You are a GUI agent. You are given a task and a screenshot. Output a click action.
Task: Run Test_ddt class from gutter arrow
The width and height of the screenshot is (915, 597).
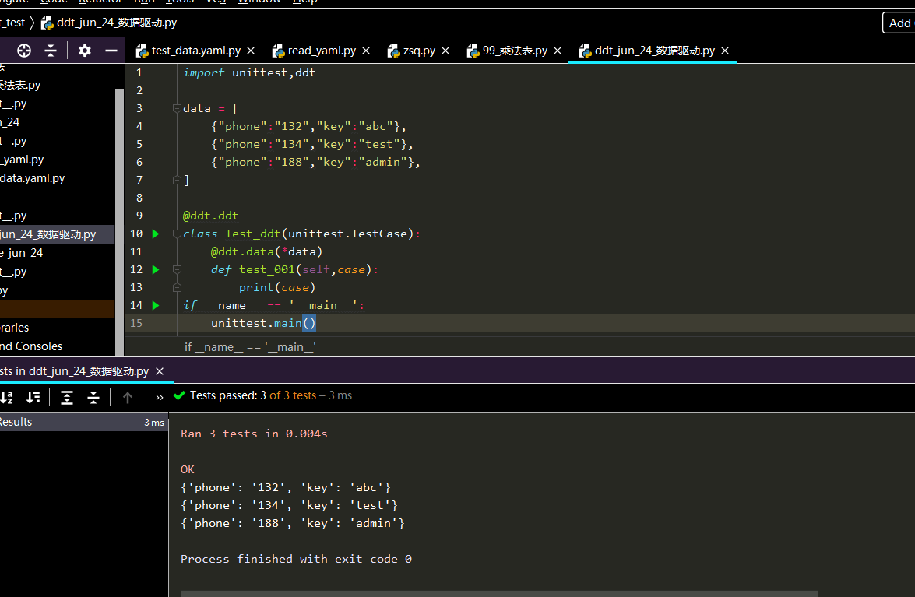tap(156, 234)
